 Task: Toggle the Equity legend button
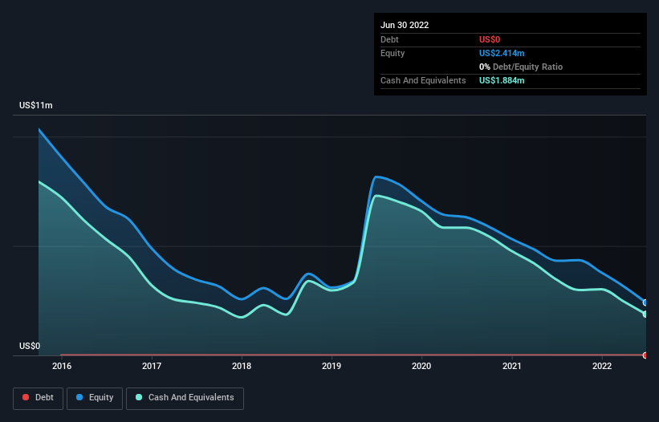tap(95, 398)
